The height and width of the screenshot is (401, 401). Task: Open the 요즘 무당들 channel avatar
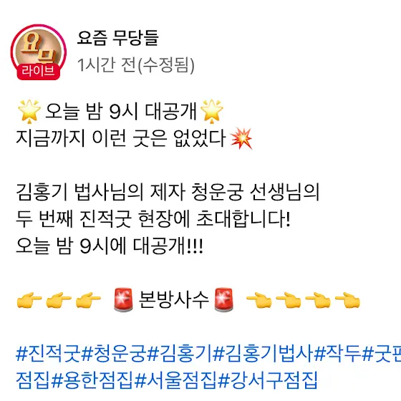[x=39, y=52]
